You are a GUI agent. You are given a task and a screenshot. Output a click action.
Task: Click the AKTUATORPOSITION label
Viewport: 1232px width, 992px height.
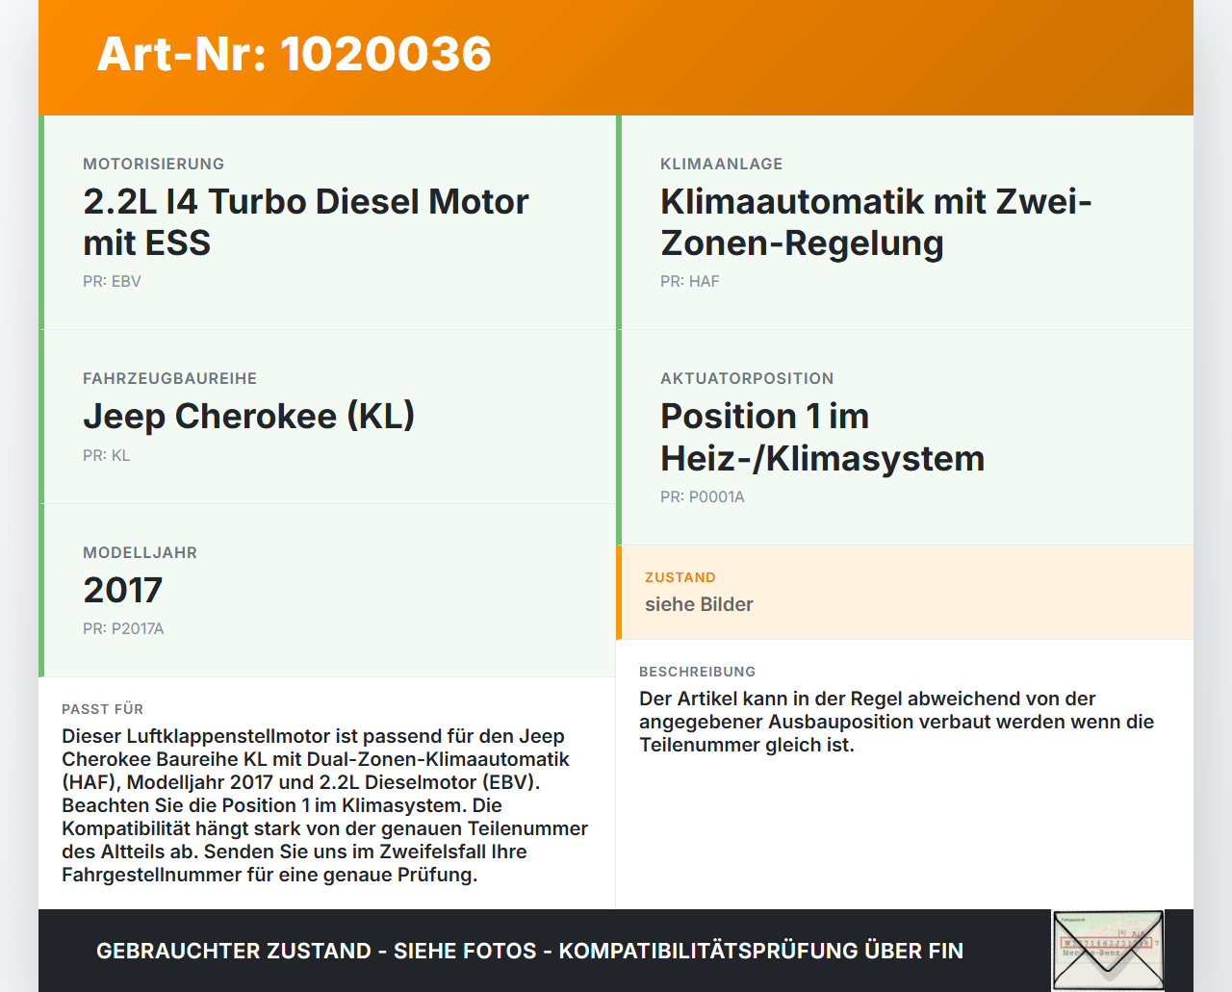(747, 378)
